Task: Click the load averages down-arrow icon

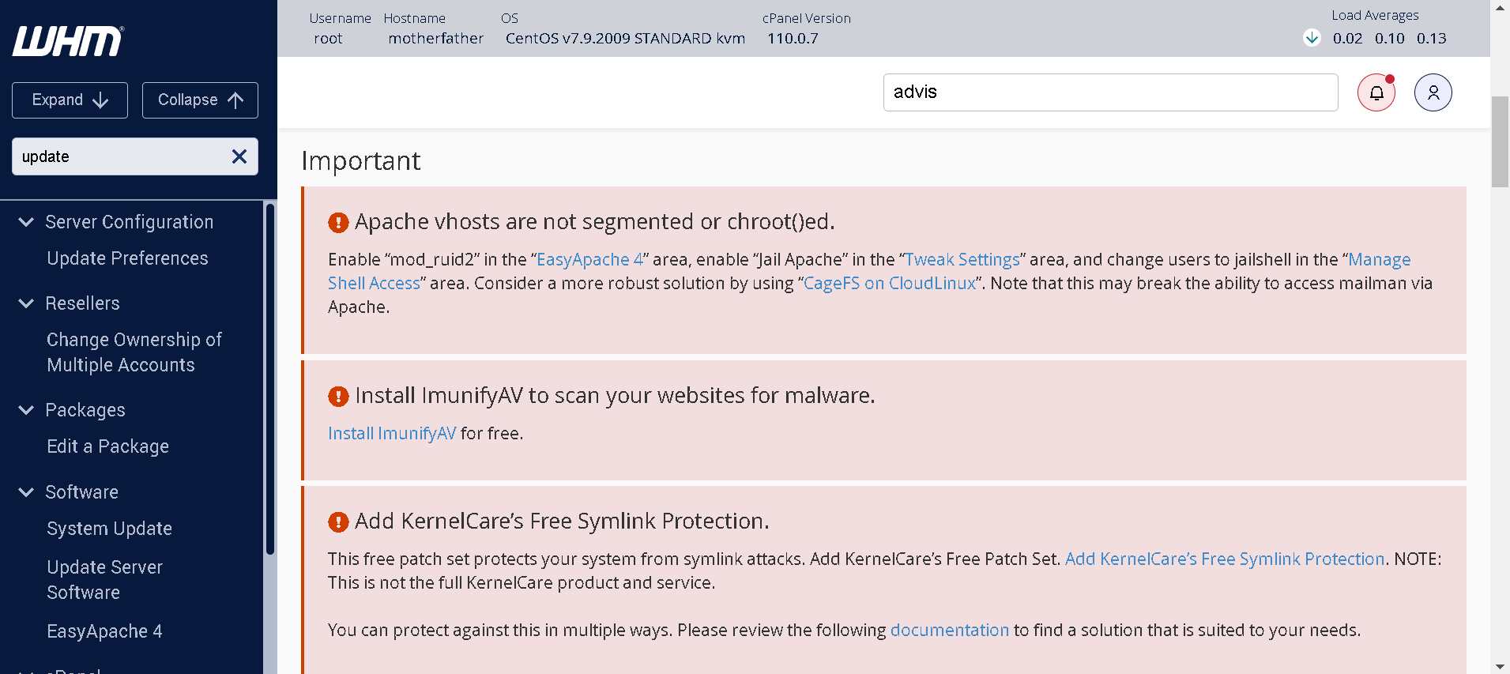Action: 1312,38
